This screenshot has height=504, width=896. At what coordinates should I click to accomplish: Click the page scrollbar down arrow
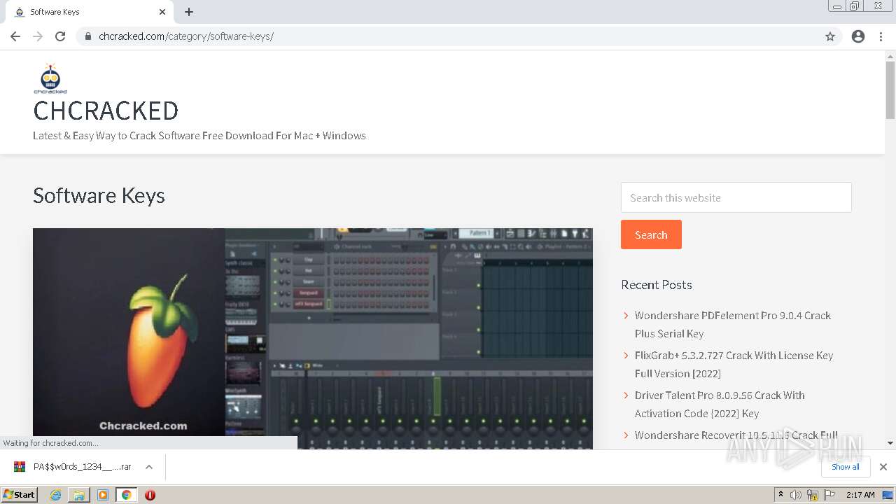click(x=890, y=443)
